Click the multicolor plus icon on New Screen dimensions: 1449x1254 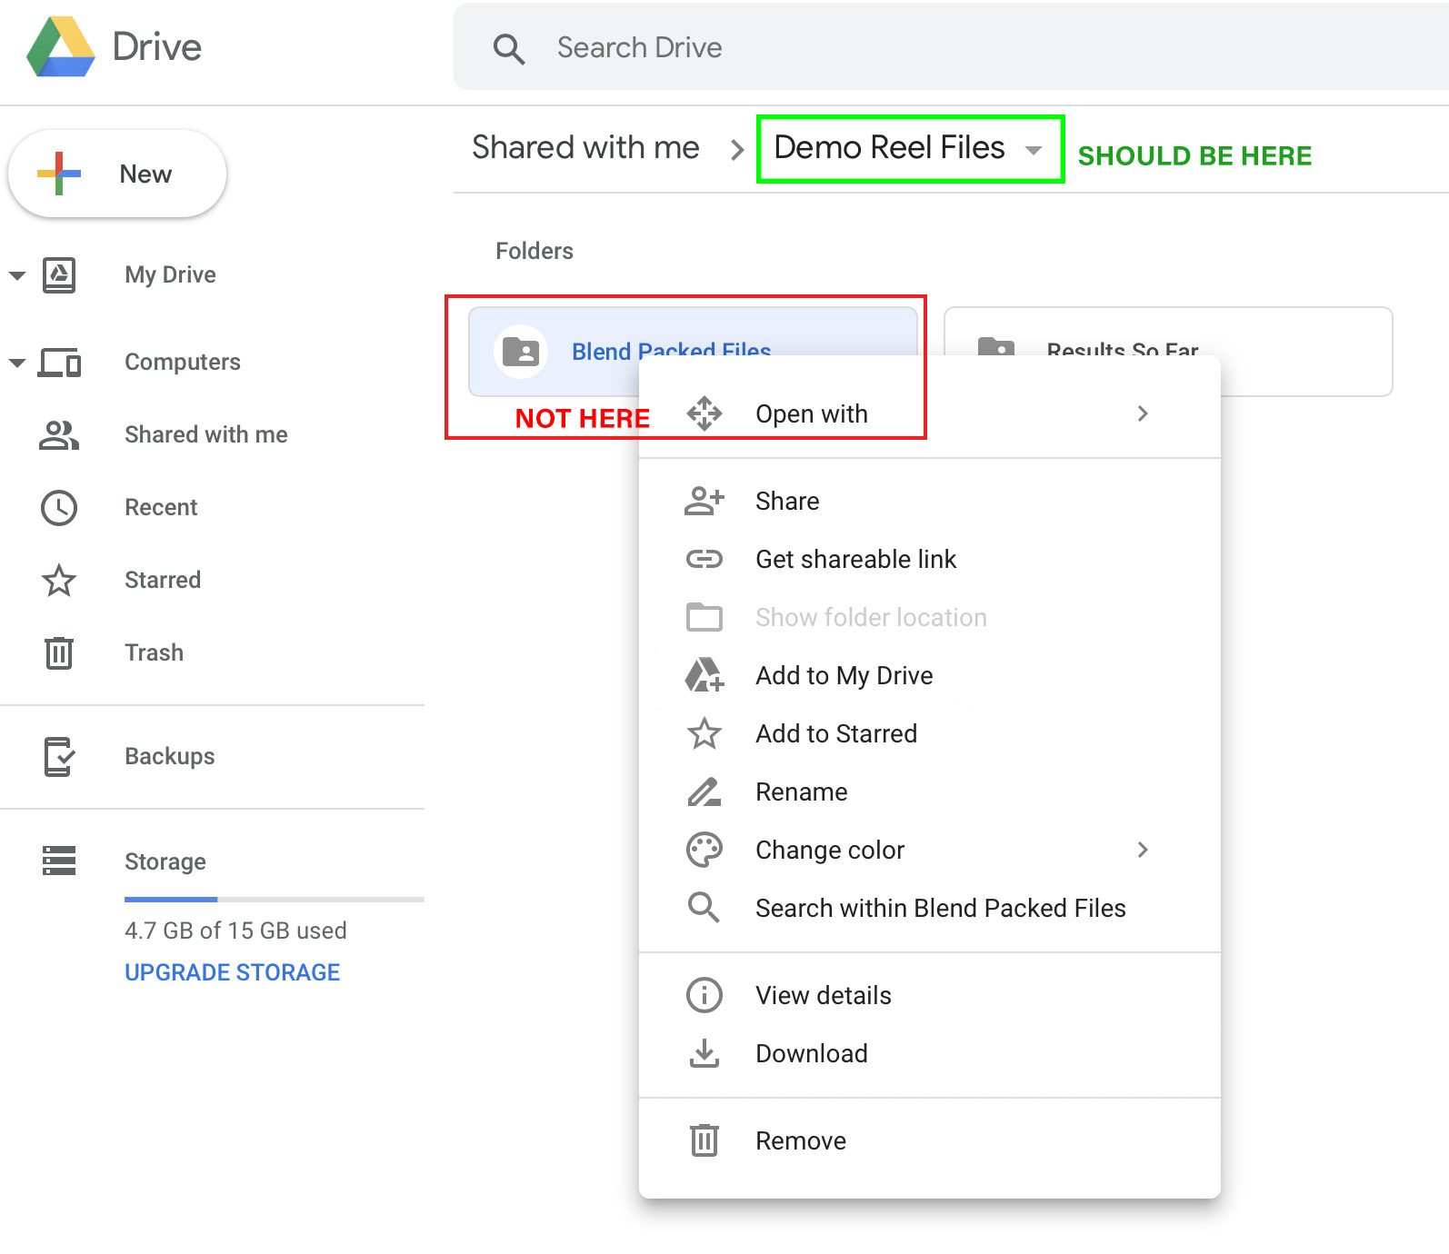59,174
